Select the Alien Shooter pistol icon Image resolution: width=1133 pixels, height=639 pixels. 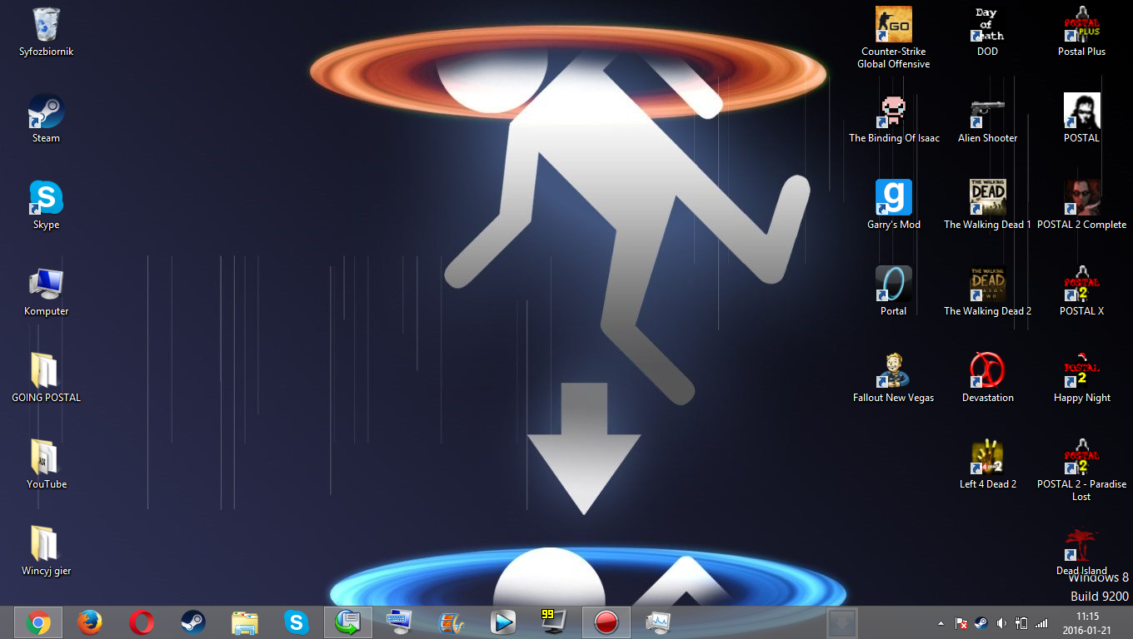(x=987, y=118)
